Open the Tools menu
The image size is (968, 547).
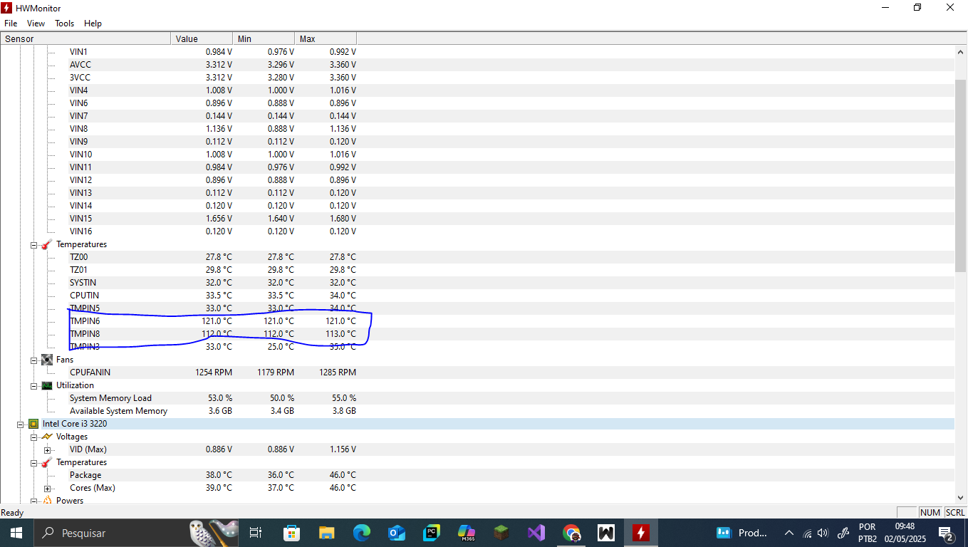pyautogui.click(x=64, y=24)
